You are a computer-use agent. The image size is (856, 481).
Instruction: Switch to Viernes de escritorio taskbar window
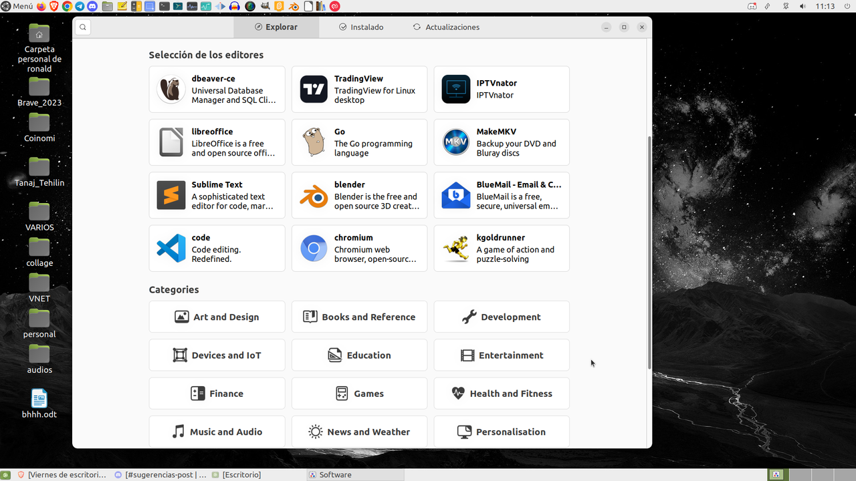point(62,475)
